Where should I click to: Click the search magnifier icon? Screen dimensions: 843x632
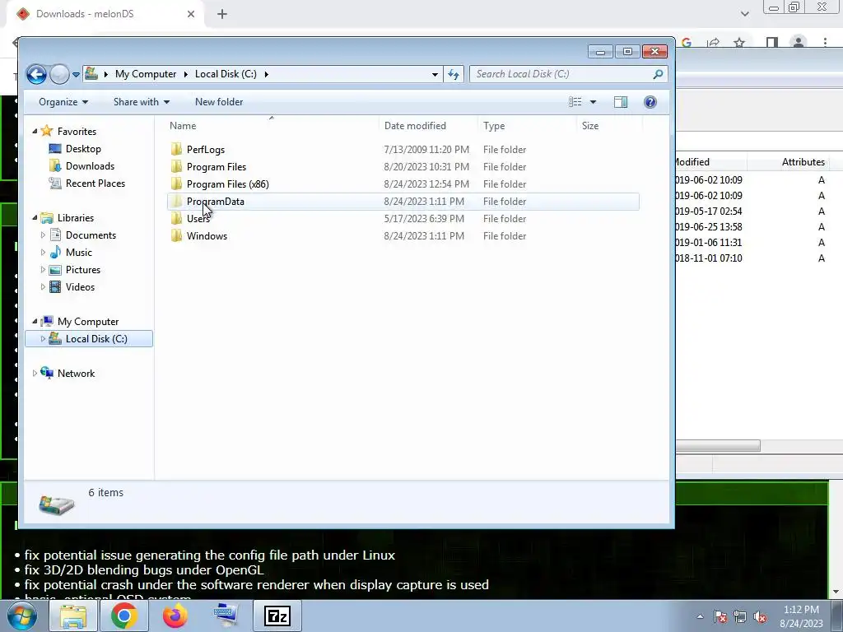(658, 74)
